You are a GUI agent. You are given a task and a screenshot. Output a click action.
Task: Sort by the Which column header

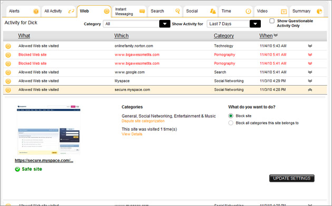click(x=121, y=36)
